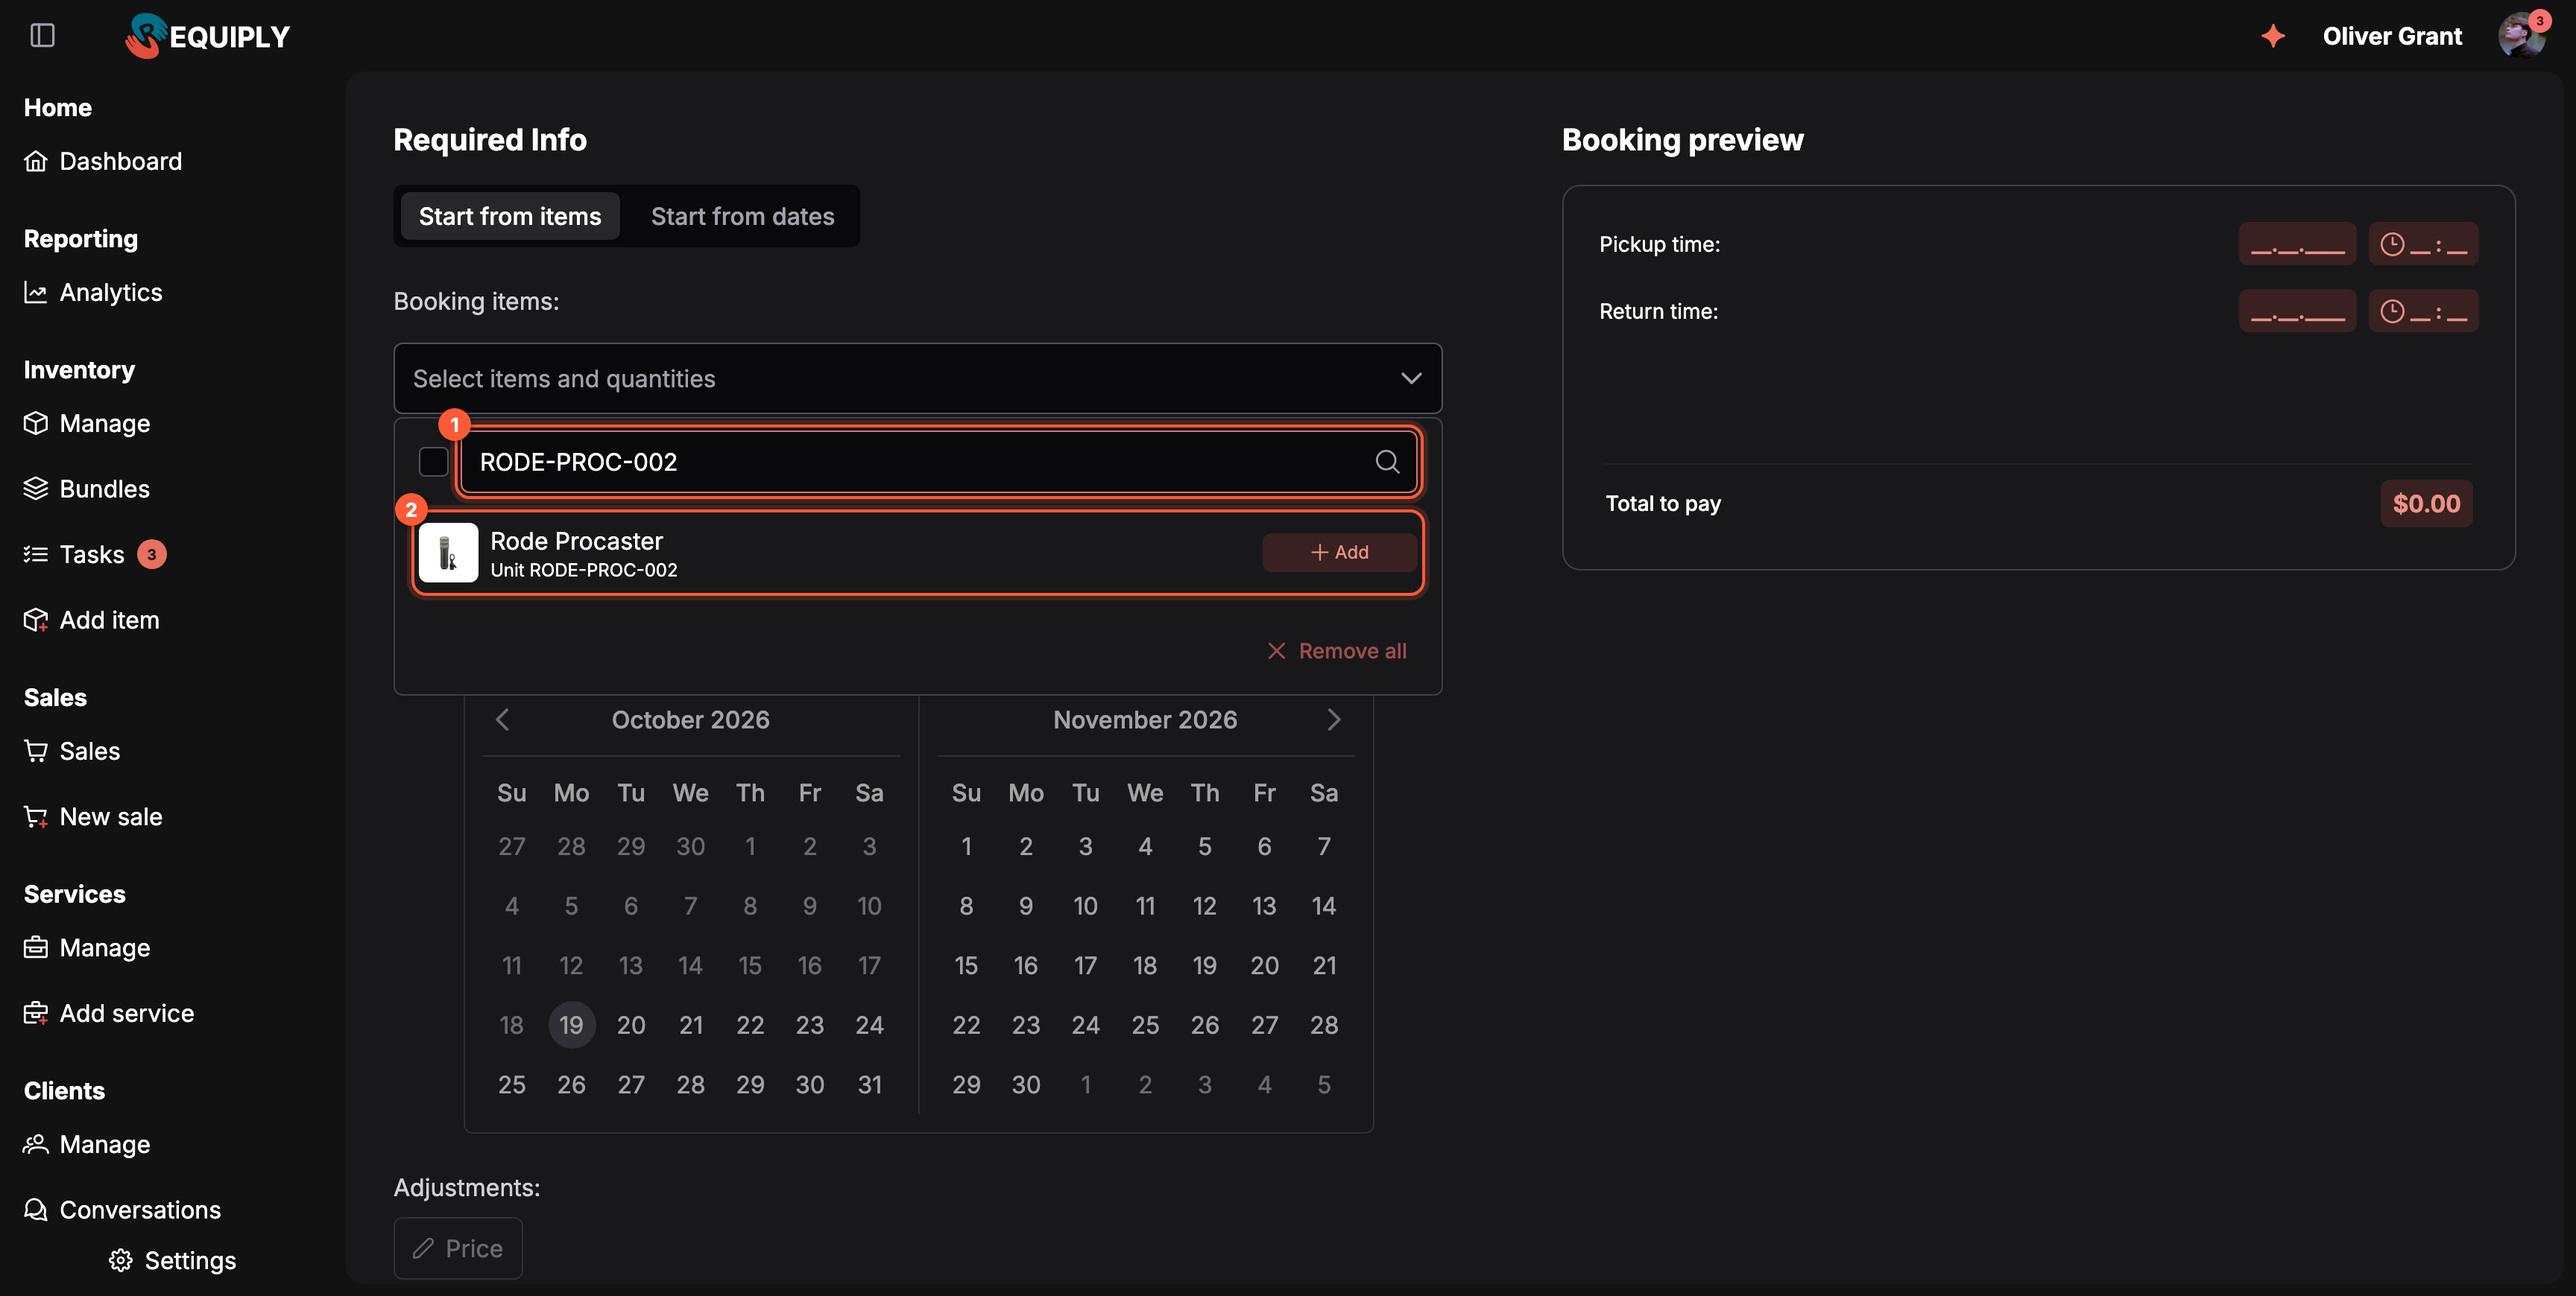This screenshot has height=1296, width=2576.
Task: Click the Add item package icon
Action: click(36, 620)
